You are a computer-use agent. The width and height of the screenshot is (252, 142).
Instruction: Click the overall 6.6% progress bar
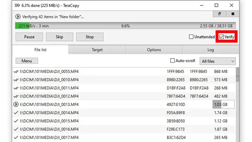[x=125, y=26]
